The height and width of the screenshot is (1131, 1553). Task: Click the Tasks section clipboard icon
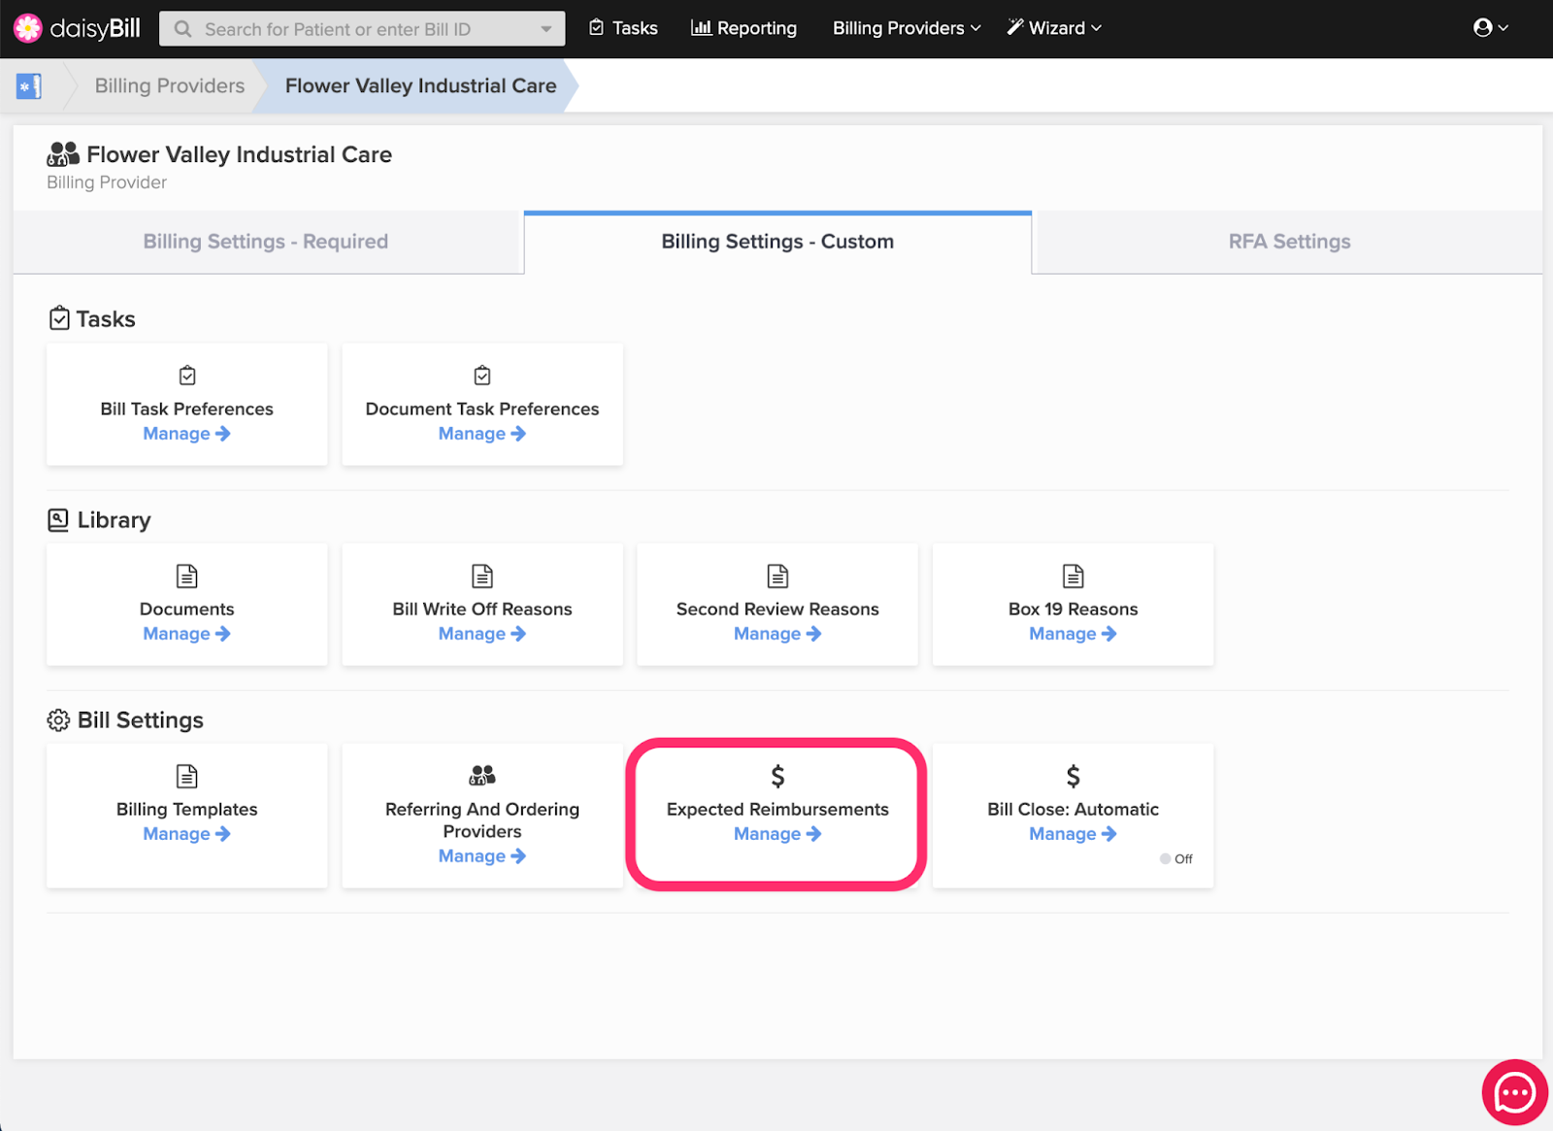[59, 318]
